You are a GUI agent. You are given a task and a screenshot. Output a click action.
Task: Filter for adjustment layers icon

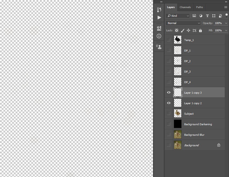click(x=201, y=16)
